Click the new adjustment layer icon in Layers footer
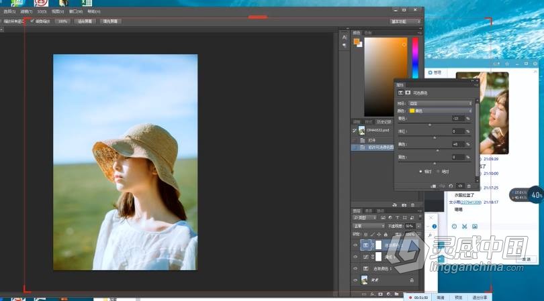Image resolution: width=544 pixels, height=301 pixels. (389, 294)
